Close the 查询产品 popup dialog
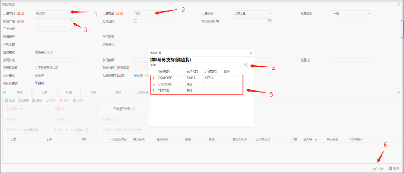Screen dimensions: 404x173 (251, 53)
